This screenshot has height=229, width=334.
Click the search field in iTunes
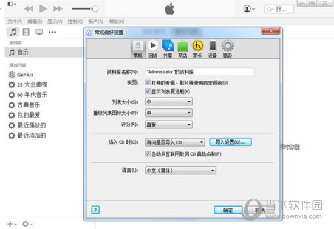click(279, 9)
